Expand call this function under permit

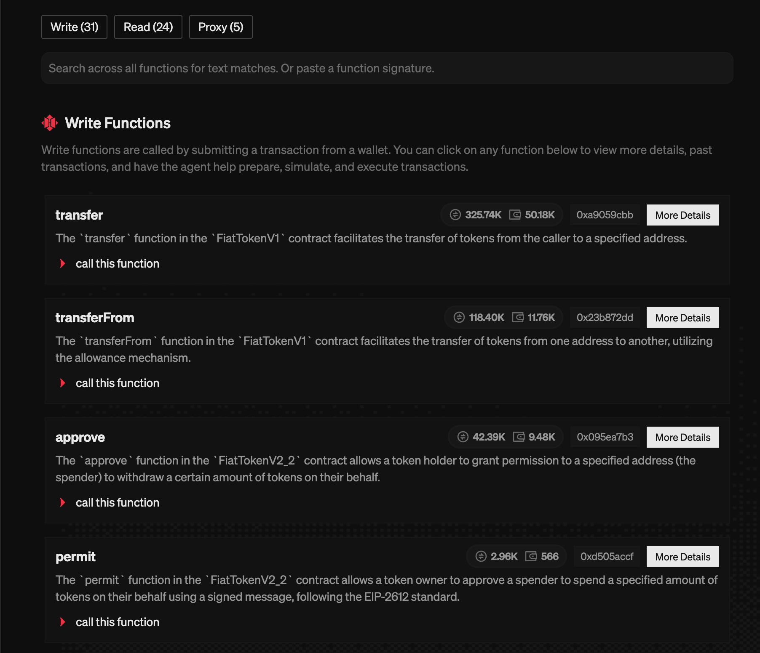[x=118, y=622]
